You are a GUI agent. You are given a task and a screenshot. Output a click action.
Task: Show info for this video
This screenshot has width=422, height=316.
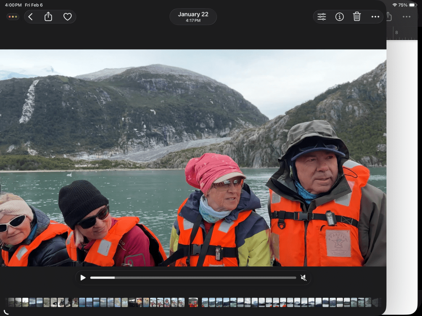click(x=340, y=17)
